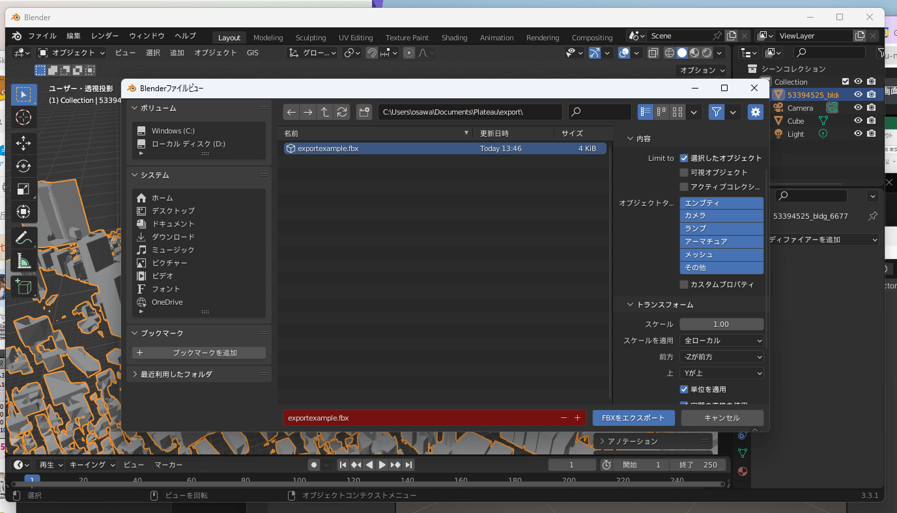
Task: Enable カスタムプロパティ checkbox
Action: point(684,284)
